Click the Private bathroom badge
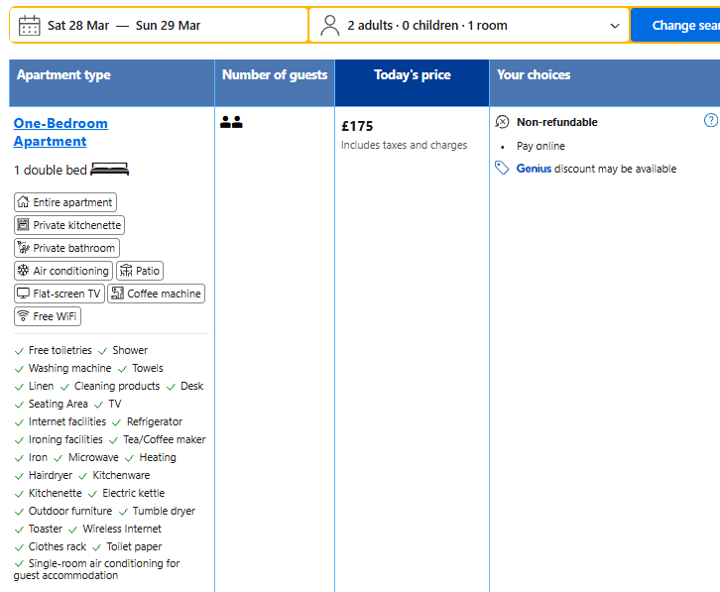 pos(67,248)
